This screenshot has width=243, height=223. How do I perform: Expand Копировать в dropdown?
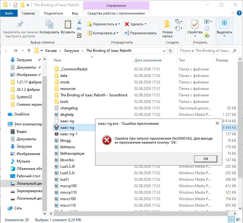pyautogui.click(x=117, y=33)
